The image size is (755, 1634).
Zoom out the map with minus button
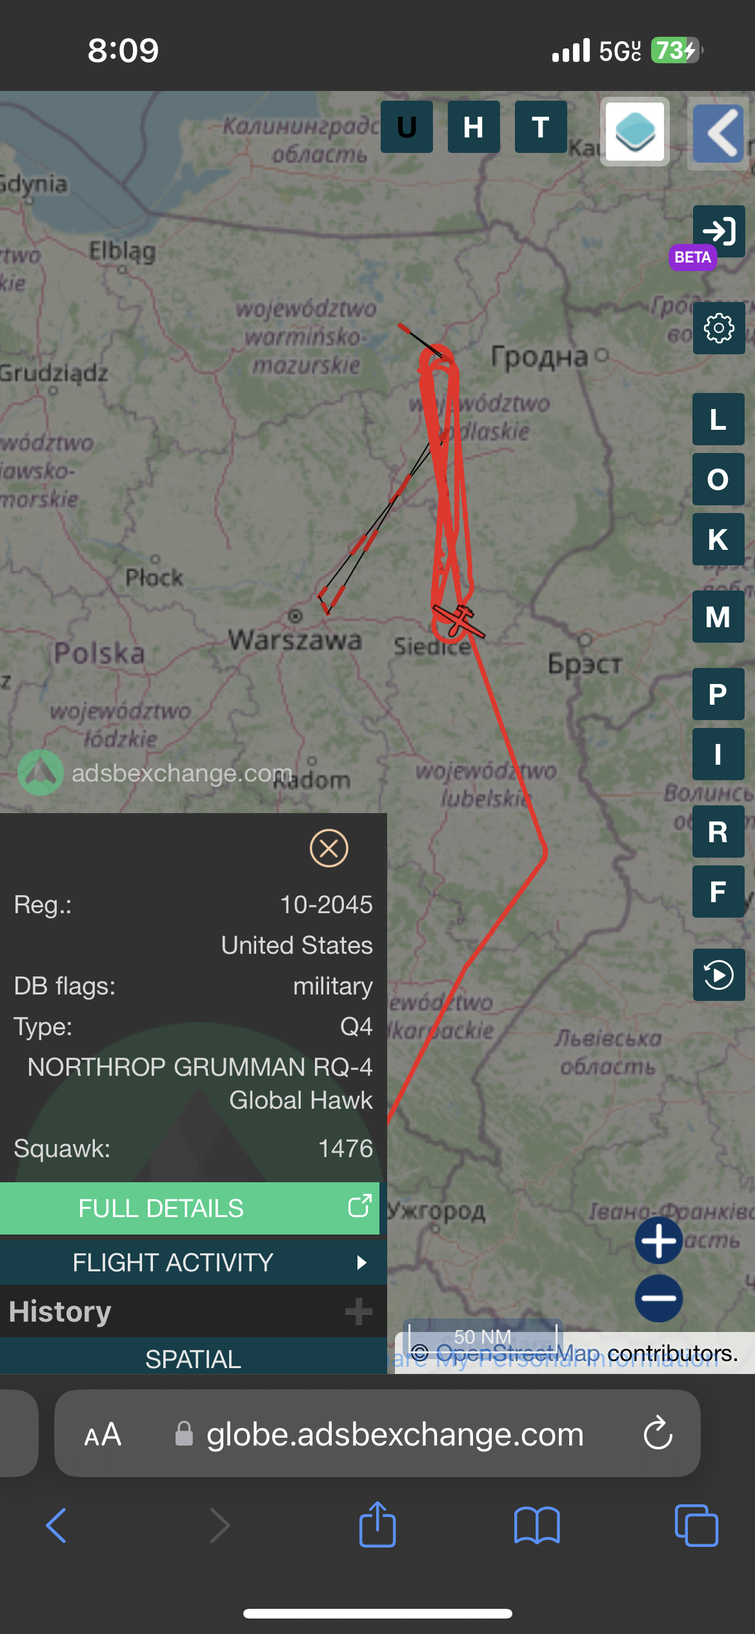[x=659, y=1298]
